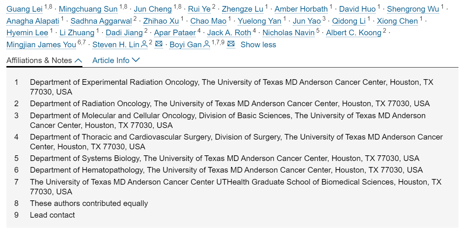Click the email envelope icon after Boyi Gan
Viewport: 466px width, 230px height.
pos(231,44)
